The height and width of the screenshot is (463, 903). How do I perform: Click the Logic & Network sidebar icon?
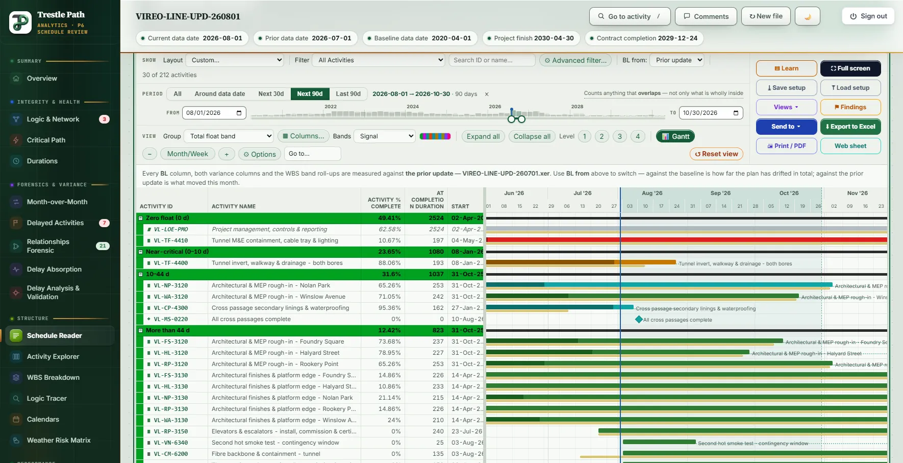tap(16, 119)
